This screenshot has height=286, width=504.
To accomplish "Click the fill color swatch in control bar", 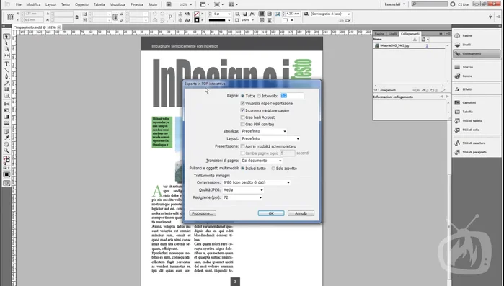I will [197, 14].
